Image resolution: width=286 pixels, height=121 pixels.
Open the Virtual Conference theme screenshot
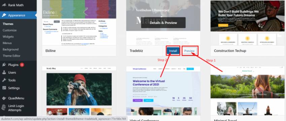[x=163, y=91]
